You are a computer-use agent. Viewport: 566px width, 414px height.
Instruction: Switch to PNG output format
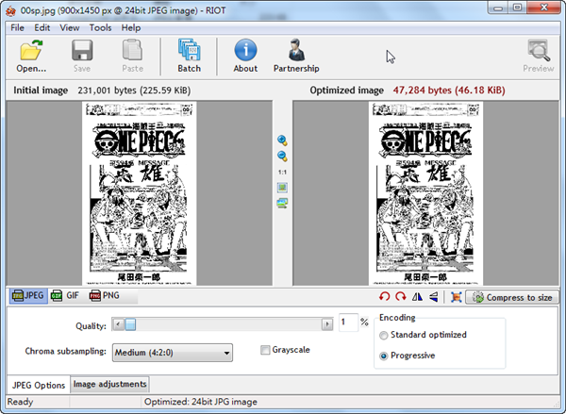[106, 296]
